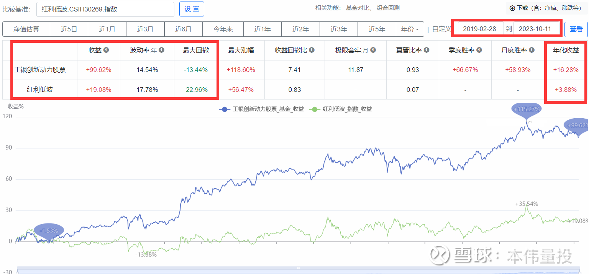
Task: Select the 近2年 period tab
Action: [301, 29]
